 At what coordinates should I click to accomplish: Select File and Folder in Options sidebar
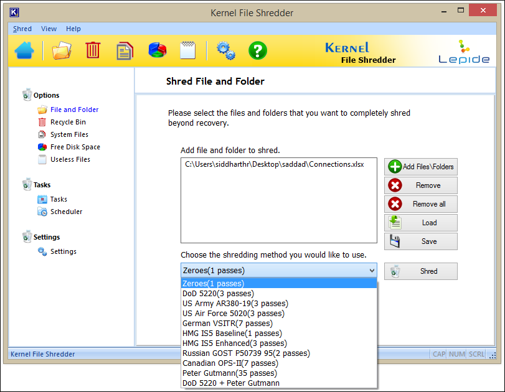click(x=74, y=110)
